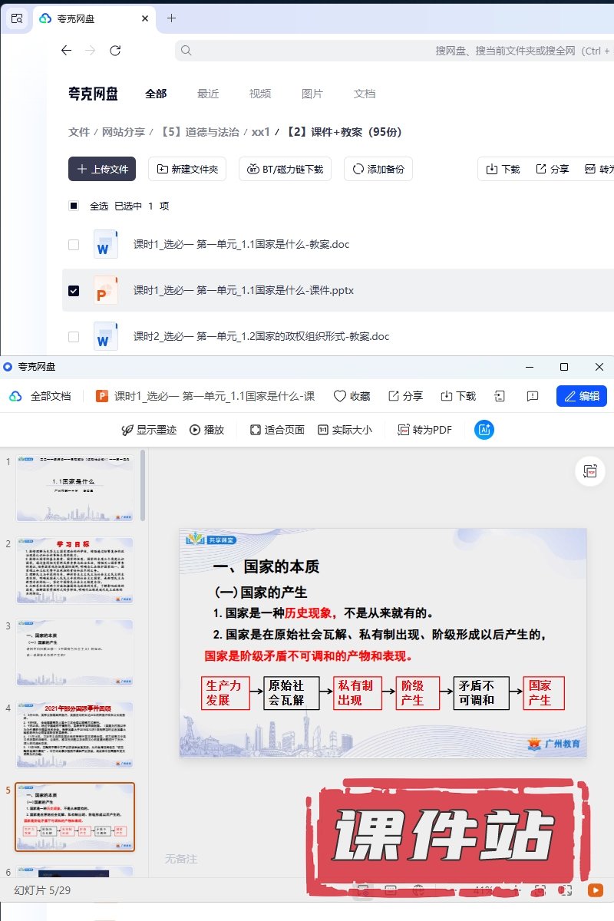
Task: Click the 上传文件 upload button
Action: click(102, 169)
